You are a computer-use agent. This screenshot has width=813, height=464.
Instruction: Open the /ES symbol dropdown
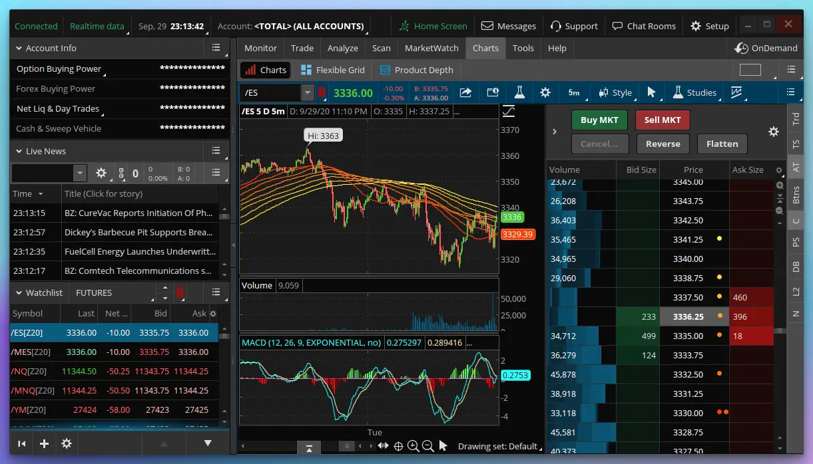click(x=307, y=92)
